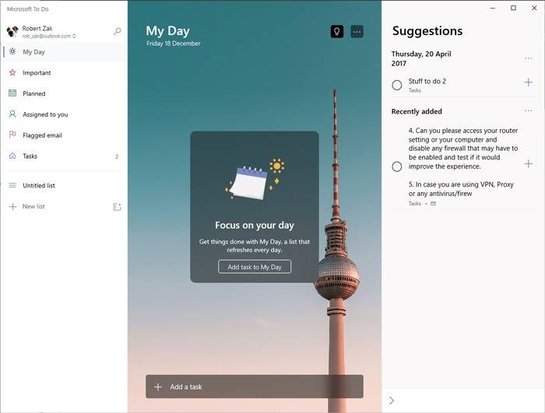Click the Planned calendar icon
Image resolution: width=545 pixels, height=413 pixels.
point(12,93)
